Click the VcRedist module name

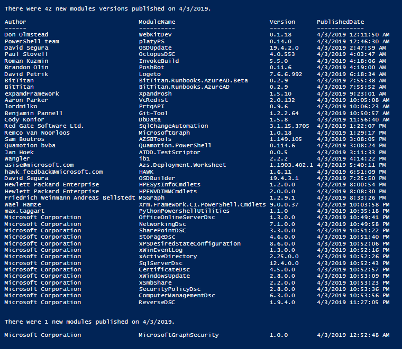[x=153, y=100]
